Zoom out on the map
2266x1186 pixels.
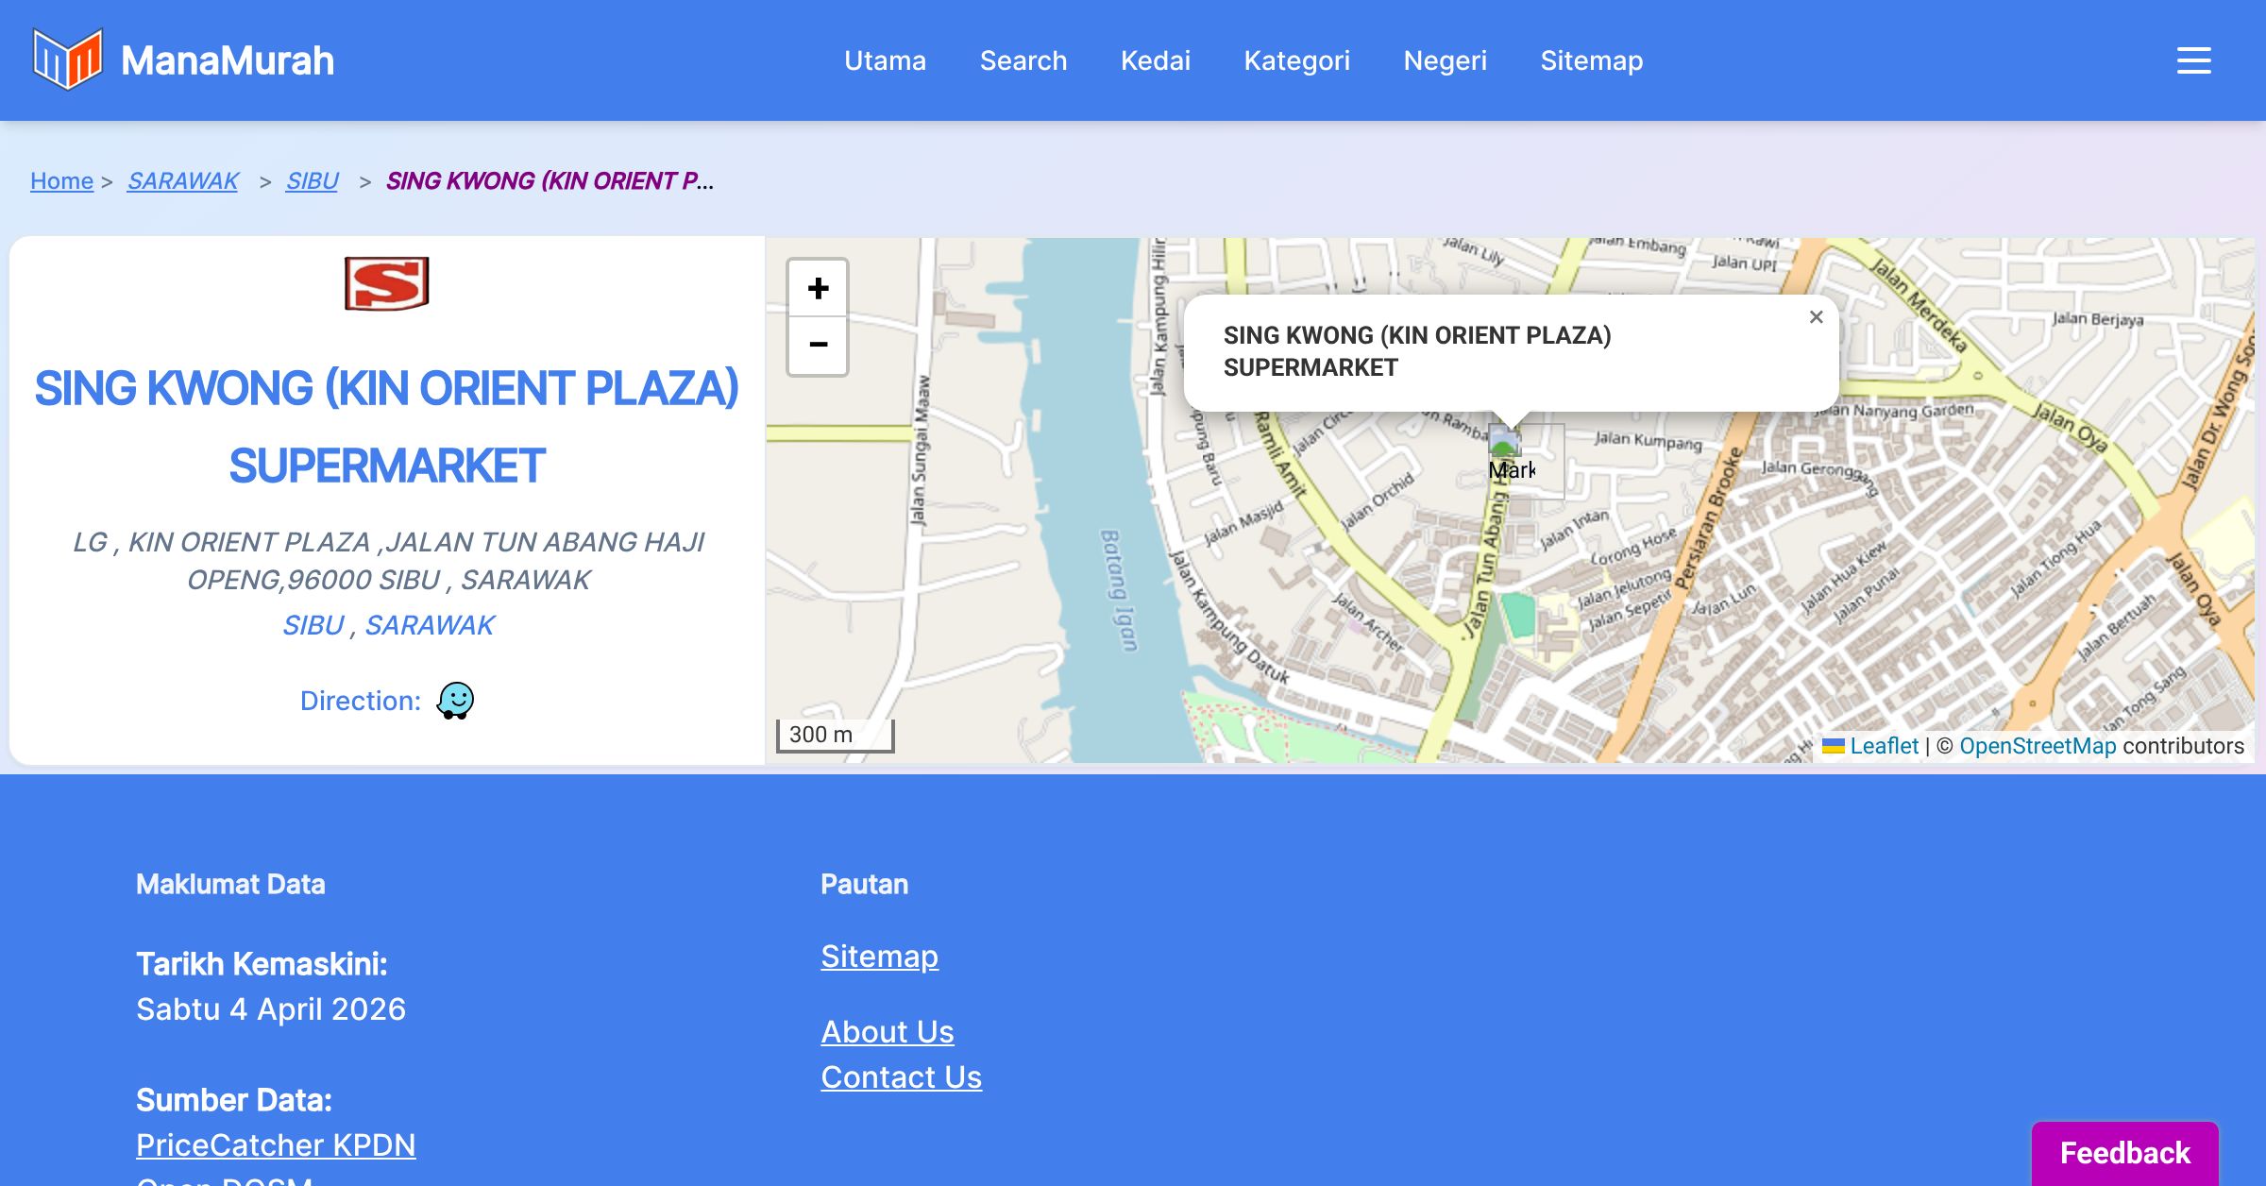[818, 345]
